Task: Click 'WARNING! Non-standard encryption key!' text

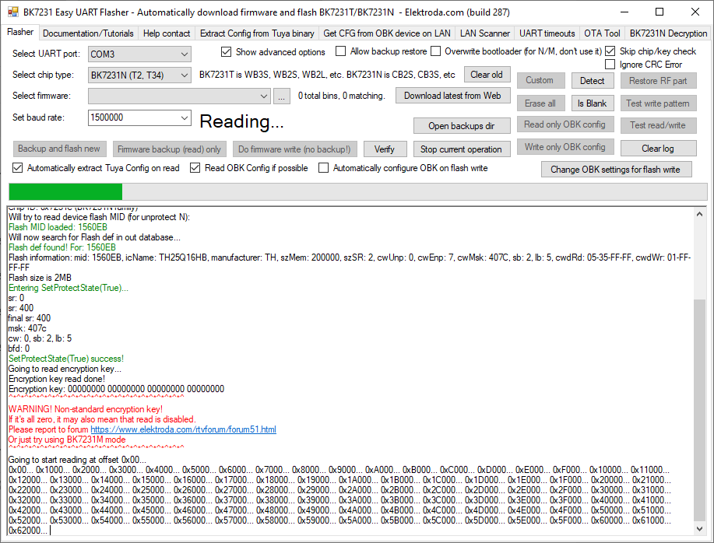Action: 86,409
